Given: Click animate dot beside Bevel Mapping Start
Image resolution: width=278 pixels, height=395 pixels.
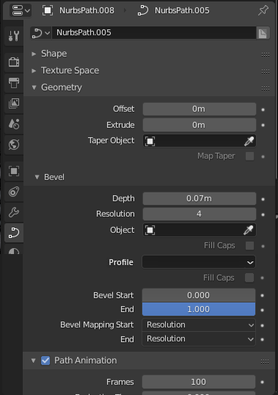Looking at the screenshot, I should coord(262,325).
